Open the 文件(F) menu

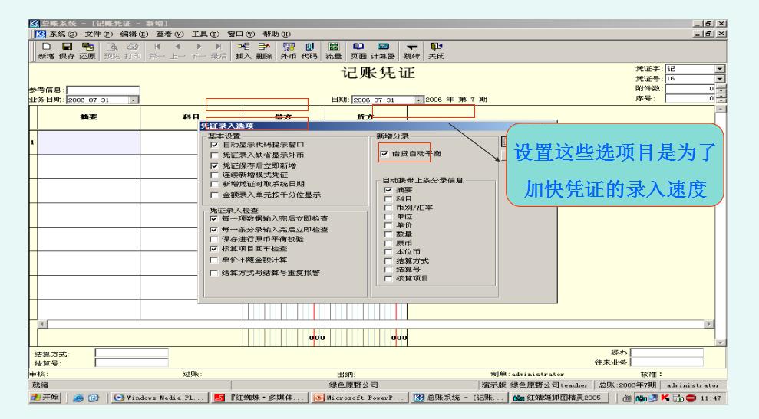click(x=99, y=34)
